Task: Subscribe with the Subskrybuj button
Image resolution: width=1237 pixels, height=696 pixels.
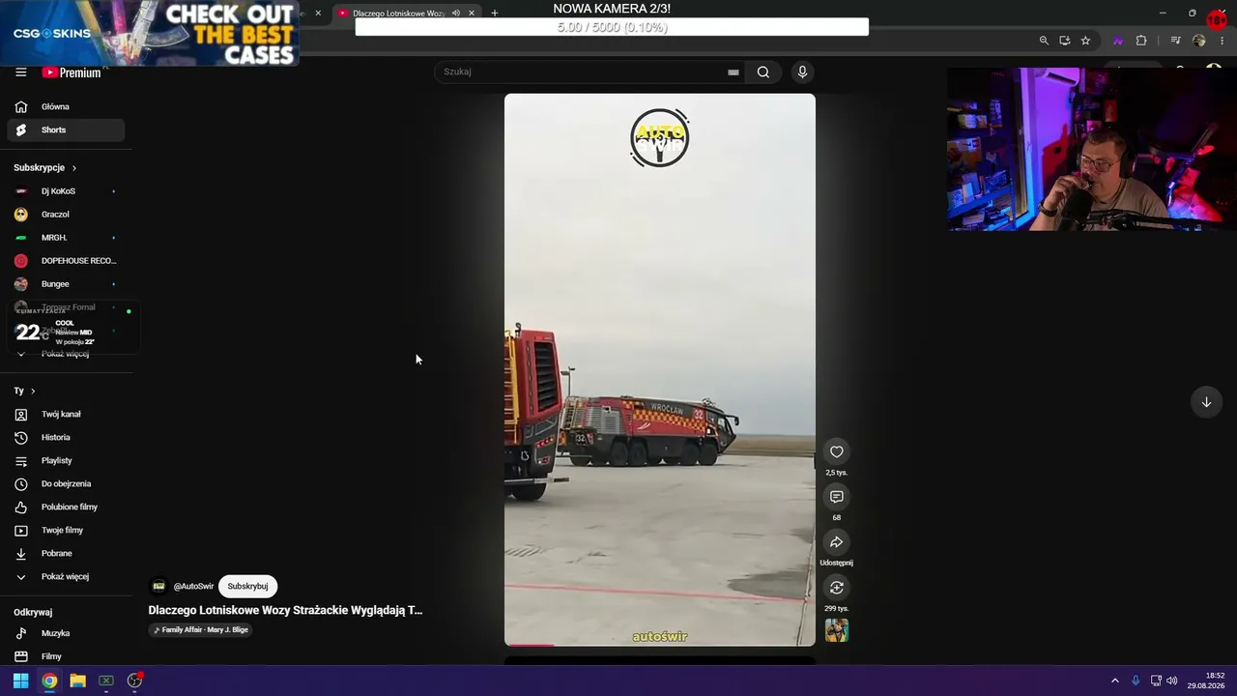Action: coord(247,586)
